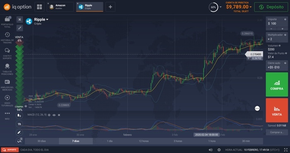The width and height of the screenshot is (290, 153).
Task: Open the Más three-dots menu
Action: click(7, 113)
